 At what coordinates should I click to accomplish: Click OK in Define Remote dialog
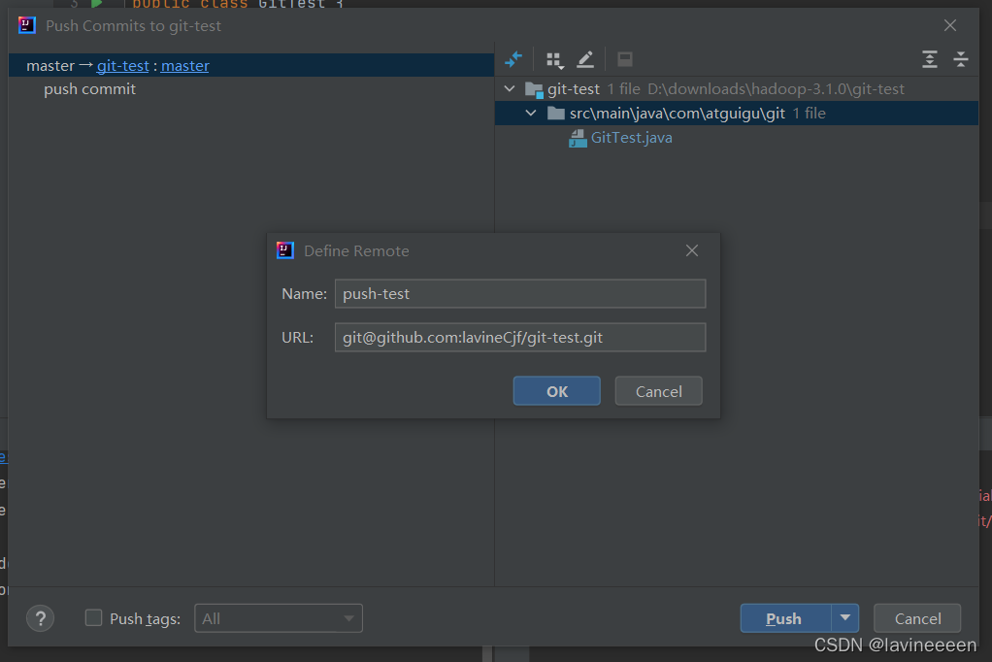tap(557, 391)
